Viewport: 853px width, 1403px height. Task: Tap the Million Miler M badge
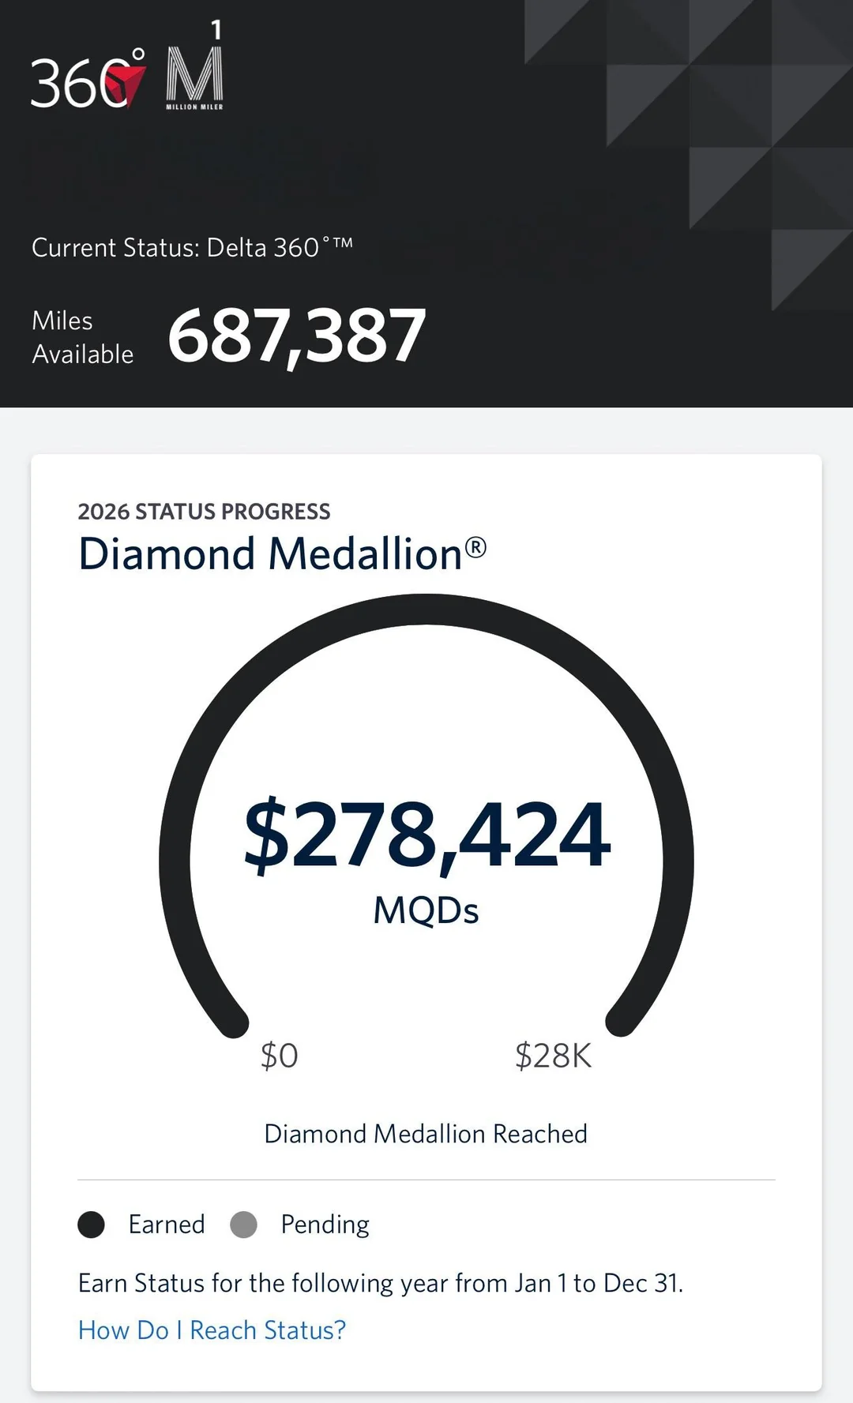(194, 78)
